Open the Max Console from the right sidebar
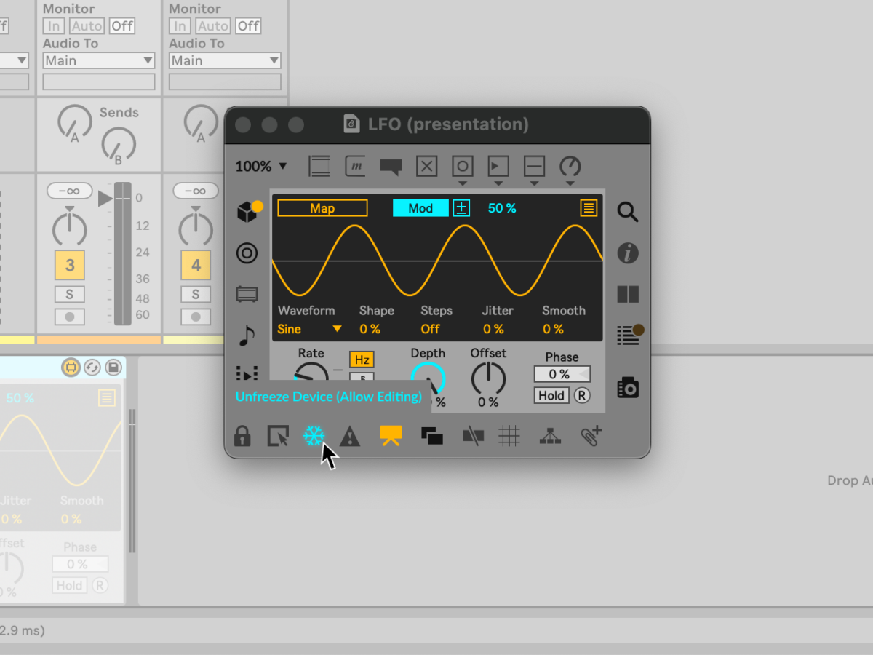Viewport: 873px width, 655px height. coord(626,334)
